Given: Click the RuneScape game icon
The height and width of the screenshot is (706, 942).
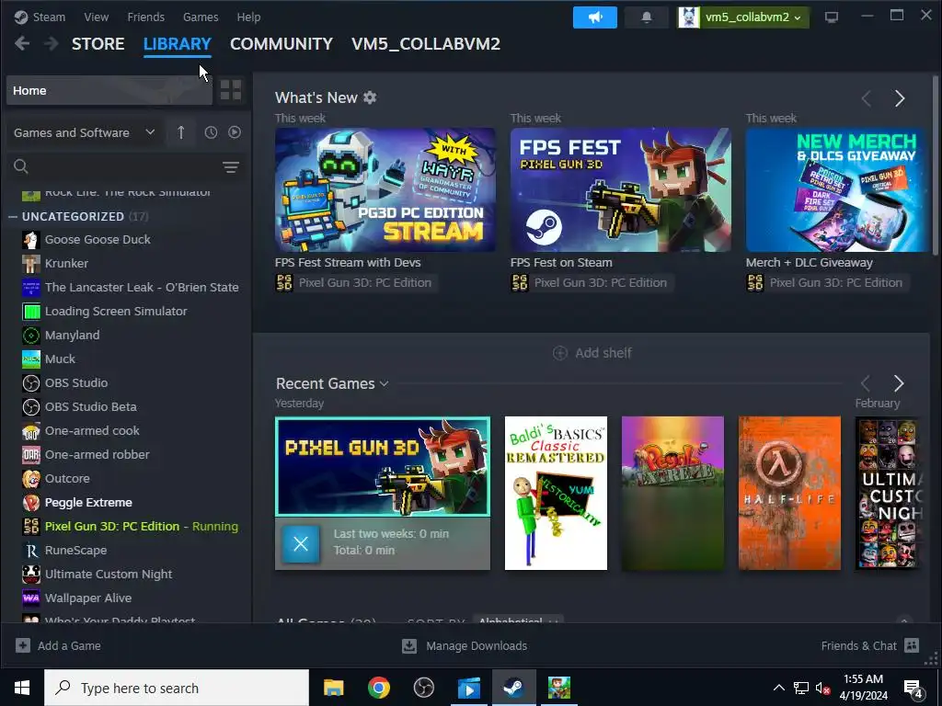Looking at the screenshot, I should pyautogui.click(x=31, y=551).
